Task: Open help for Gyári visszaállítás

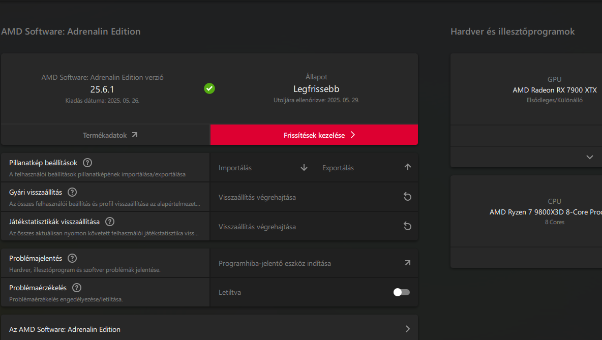Action: click(x=72, y=192)
